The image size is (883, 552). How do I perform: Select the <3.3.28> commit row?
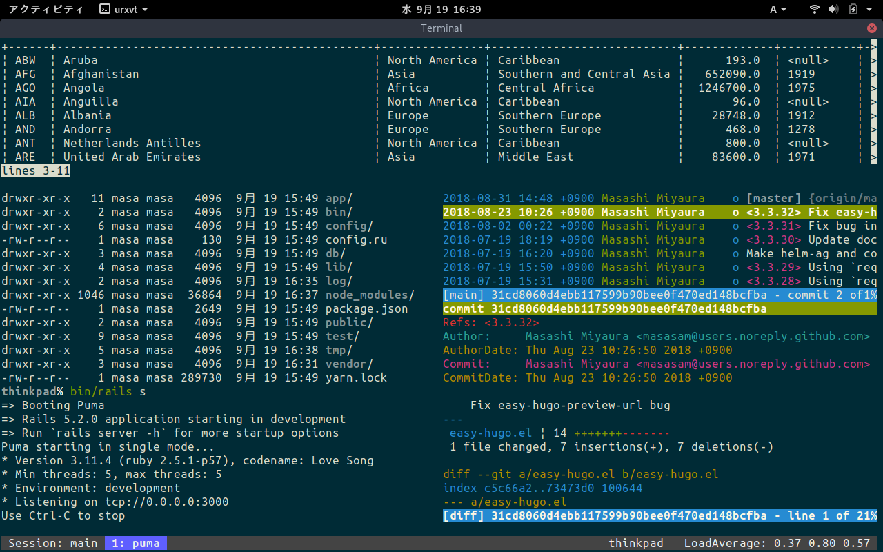[x=660, y=281]
